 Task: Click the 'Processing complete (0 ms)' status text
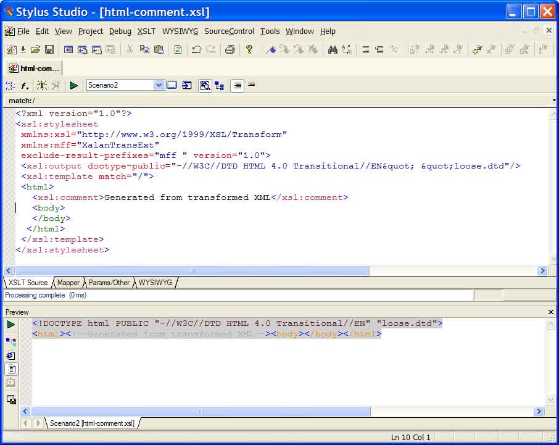[x=46, y=295]
